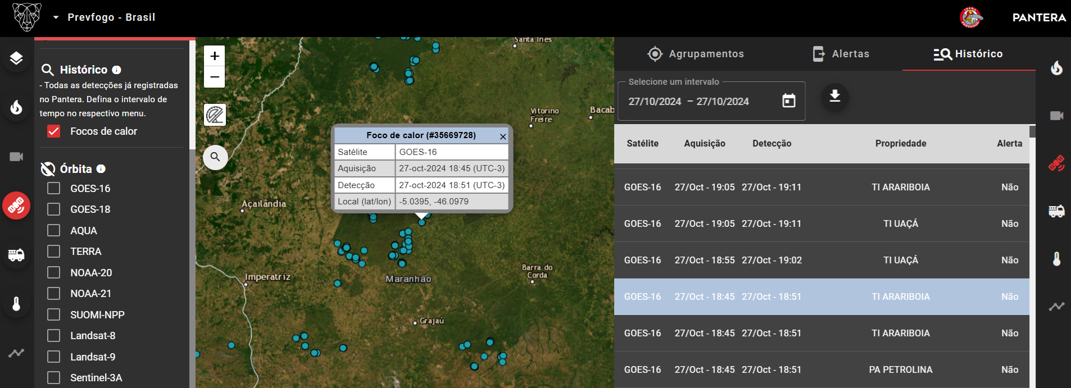Sort table by Satélite column header
The height and width of the screenshot is (388, 1071).
pos(642,144)
